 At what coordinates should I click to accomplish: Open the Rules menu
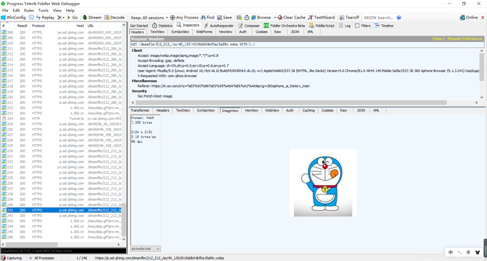(x=29, y=10)
